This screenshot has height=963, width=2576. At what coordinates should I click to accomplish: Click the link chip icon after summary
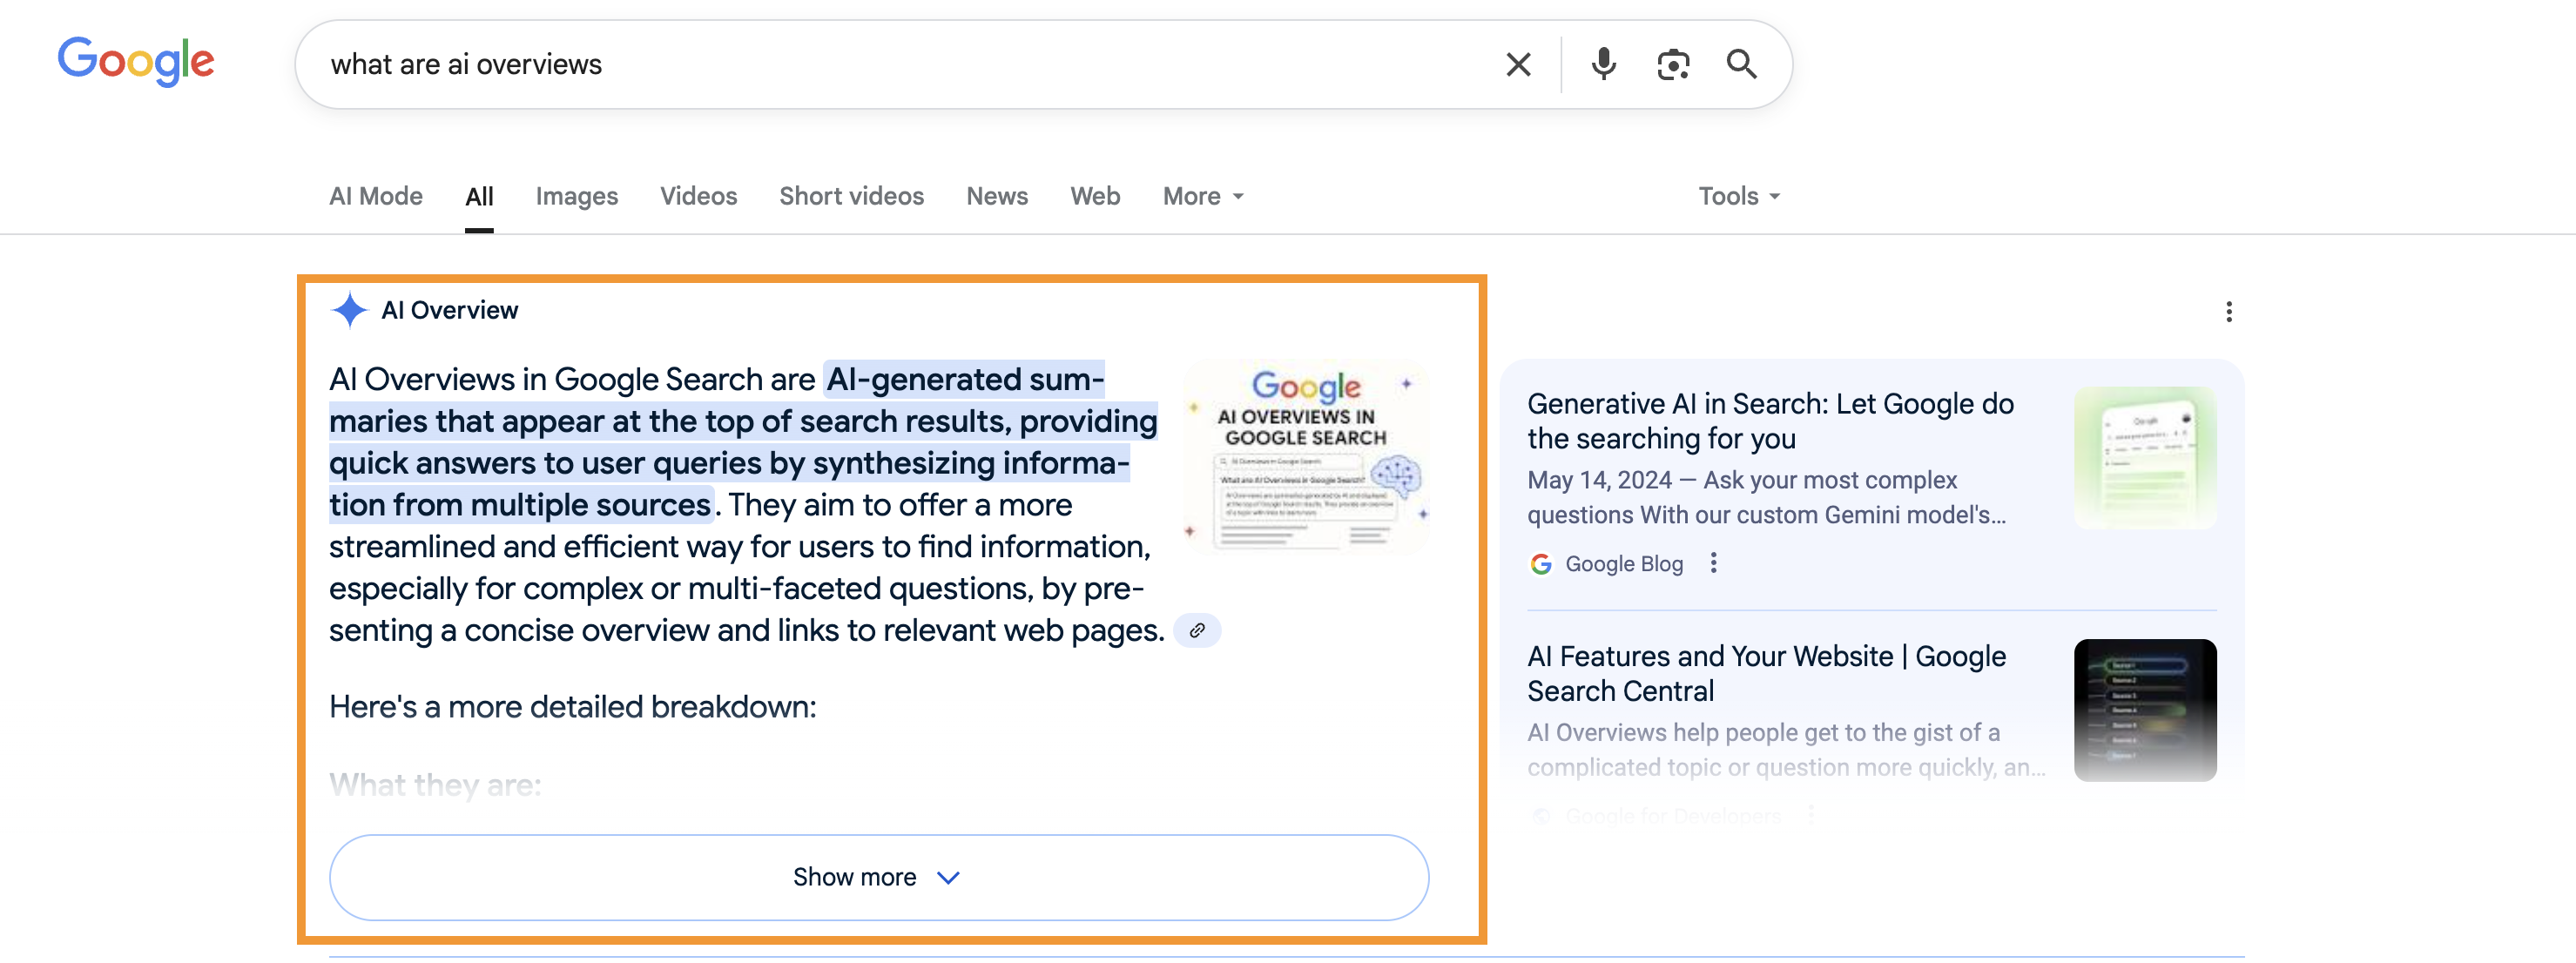[x=1196, y=631]
